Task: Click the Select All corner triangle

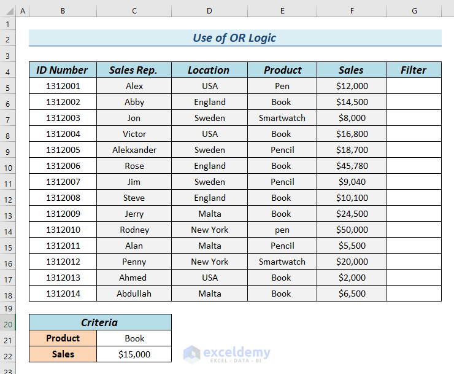Action: (10, 11)
